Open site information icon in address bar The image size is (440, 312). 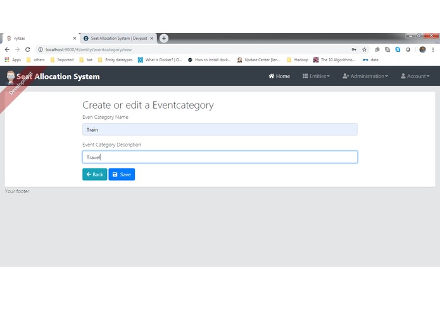[x=41, y=49]
